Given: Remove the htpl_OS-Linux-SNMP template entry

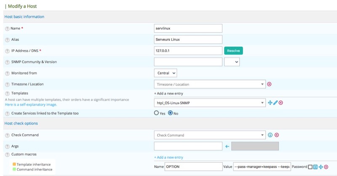Looking at the screenshot, I should (281, 103).
